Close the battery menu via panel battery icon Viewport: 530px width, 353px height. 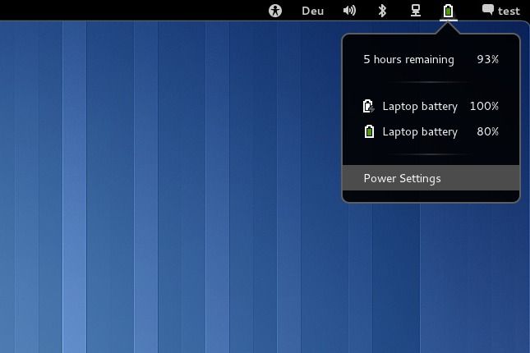(448, 11)
